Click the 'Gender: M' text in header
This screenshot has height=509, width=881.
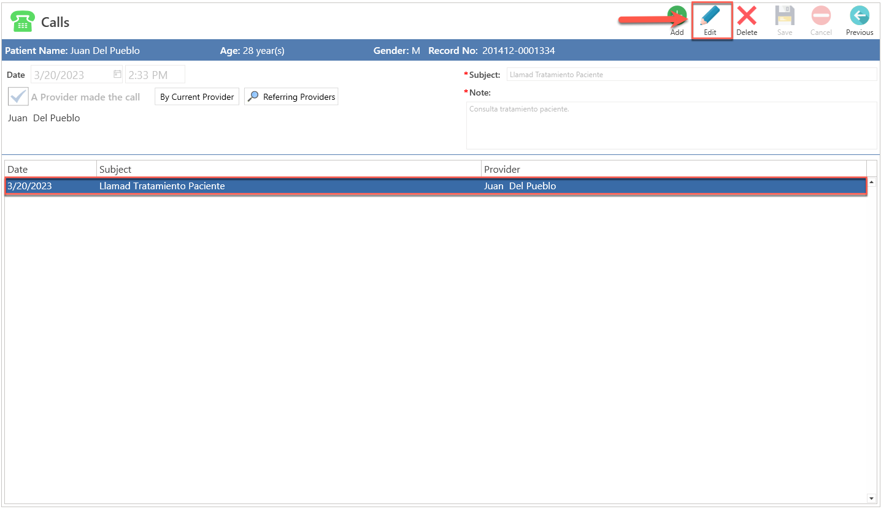pyautogui.click(x=396, y=51)
